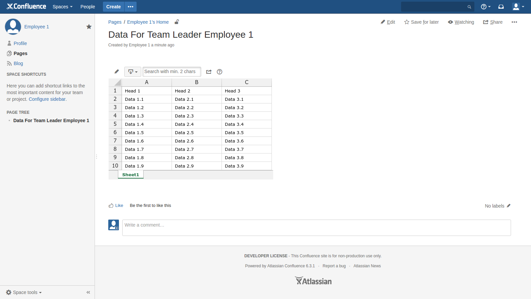
Task: Open the Space tools dropdown
Action: click(24, 292)
